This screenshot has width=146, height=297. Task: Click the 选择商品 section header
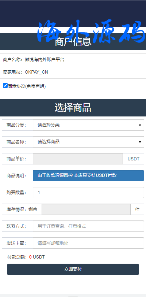pyautogui.click(x=73, y=108)
